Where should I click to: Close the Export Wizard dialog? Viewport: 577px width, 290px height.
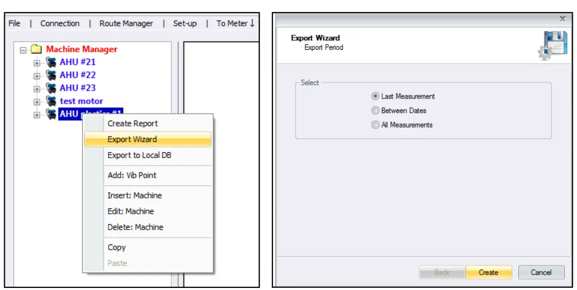pyautogui.click(x=562, y=19)
